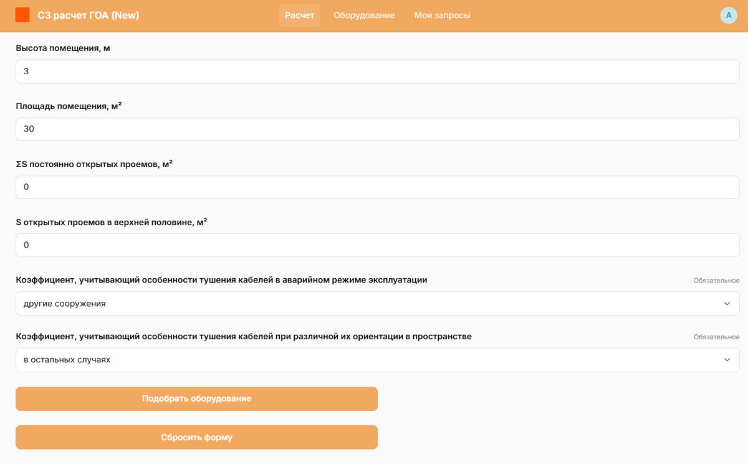Screen dimensions: 748x464
Task: Focus the S открытых проемов в верхней половине field
Action: [378, 245]
